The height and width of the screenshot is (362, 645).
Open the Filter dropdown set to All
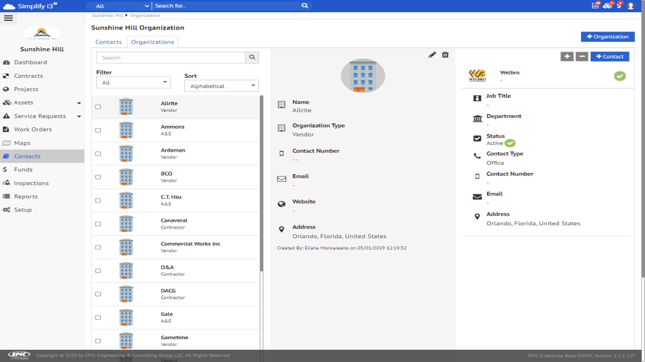133,82
